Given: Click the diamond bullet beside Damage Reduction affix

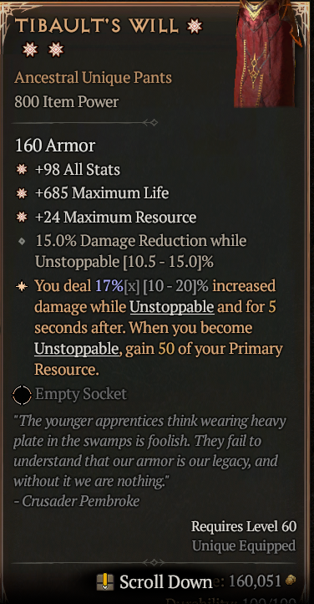Looking at the screenshot, I should pos(22,241).
